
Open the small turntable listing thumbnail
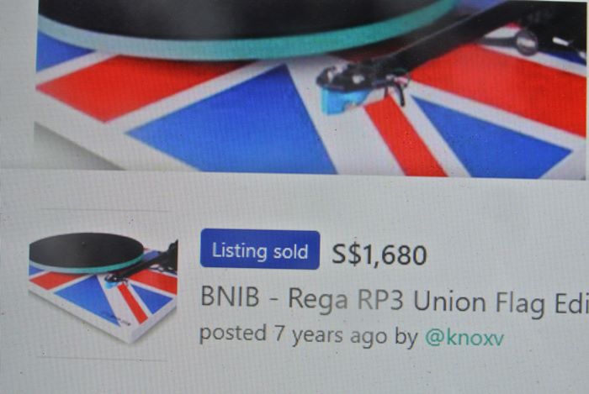[103, 286]
